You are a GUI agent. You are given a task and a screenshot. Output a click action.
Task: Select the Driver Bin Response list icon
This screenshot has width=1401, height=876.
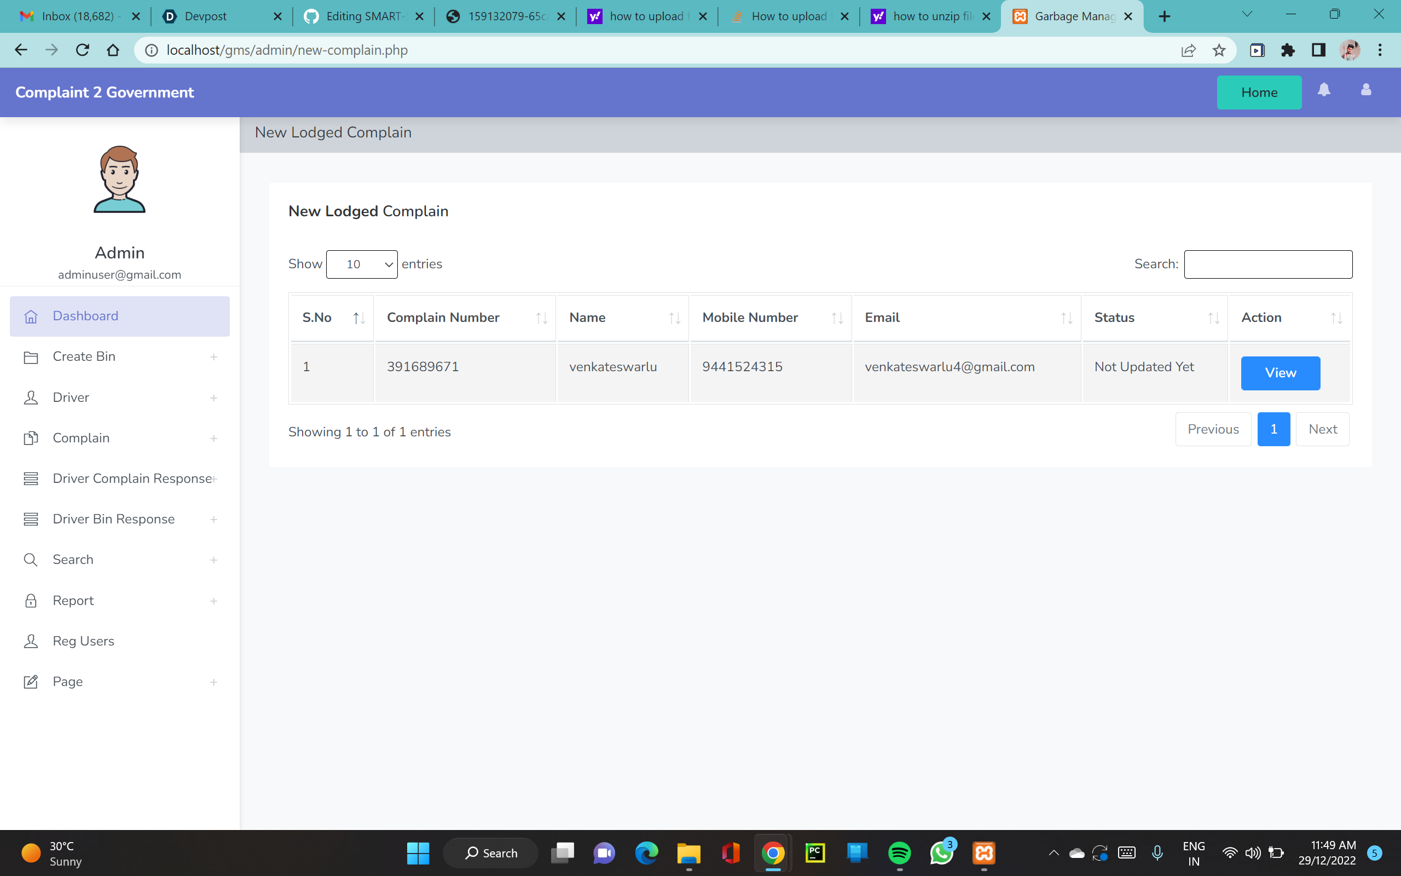coord(31,519)
